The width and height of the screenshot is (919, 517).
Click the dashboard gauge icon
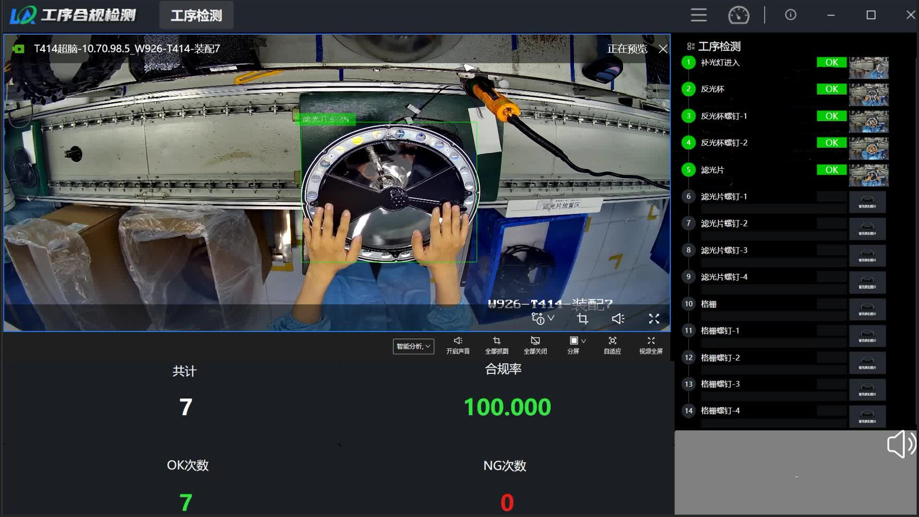(738, 15)
